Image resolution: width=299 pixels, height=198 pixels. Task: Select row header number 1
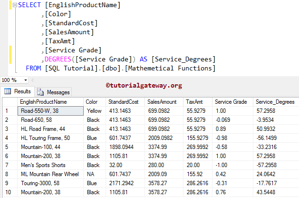(10, 111)
